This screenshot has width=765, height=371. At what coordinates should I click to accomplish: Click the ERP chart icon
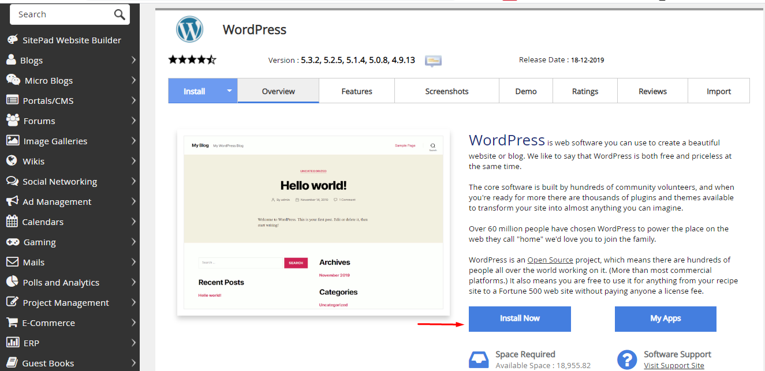coord(13,342)
